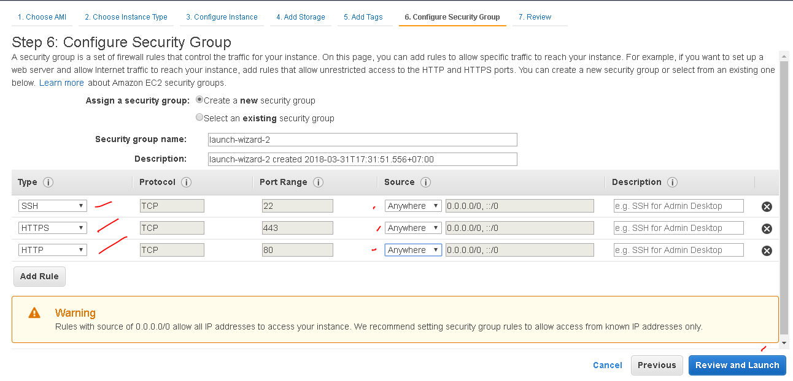Viewport: 793px width, 381px height.
Task: Go to 2. Choose Instance Type tab
Action: [126, 17]
